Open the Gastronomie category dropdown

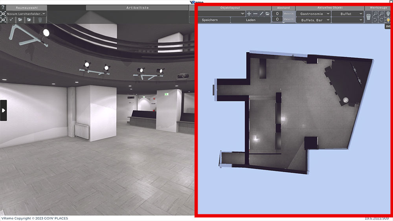tap(314, 14)
